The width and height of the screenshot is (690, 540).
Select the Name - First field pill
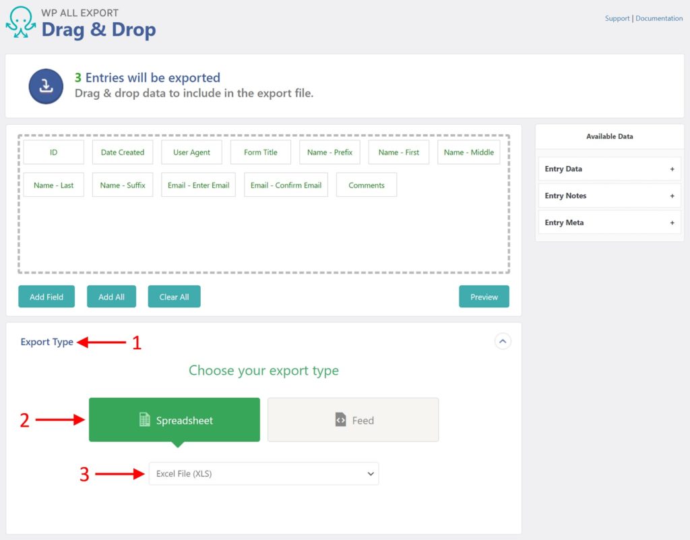(x=398, y=152)
